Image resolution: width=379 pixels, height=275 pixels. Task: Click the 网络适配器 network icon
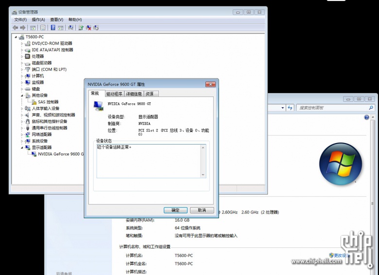click(x=28, y=134)
